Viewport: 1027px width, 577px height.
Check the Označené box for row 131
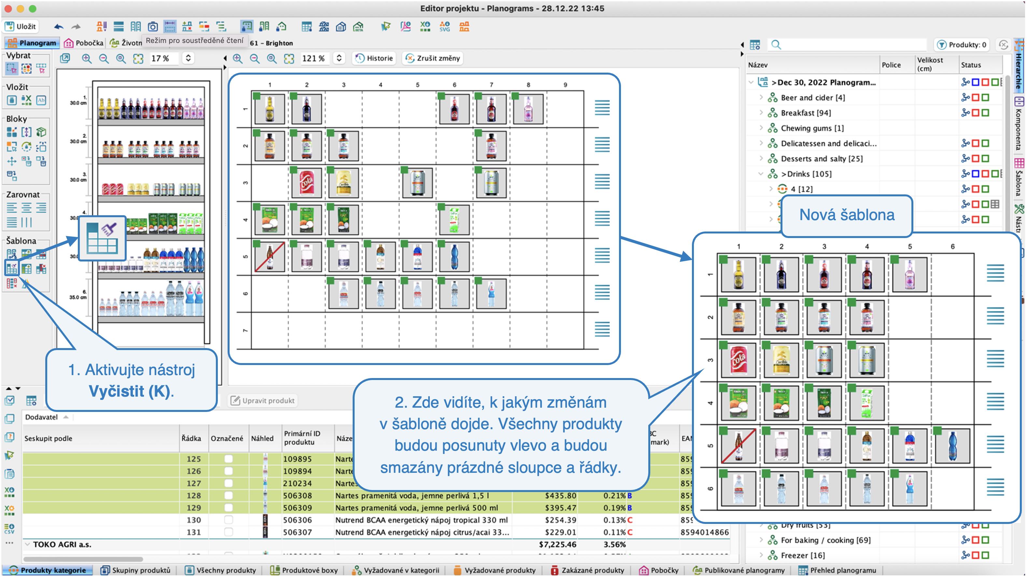(229, 532)
